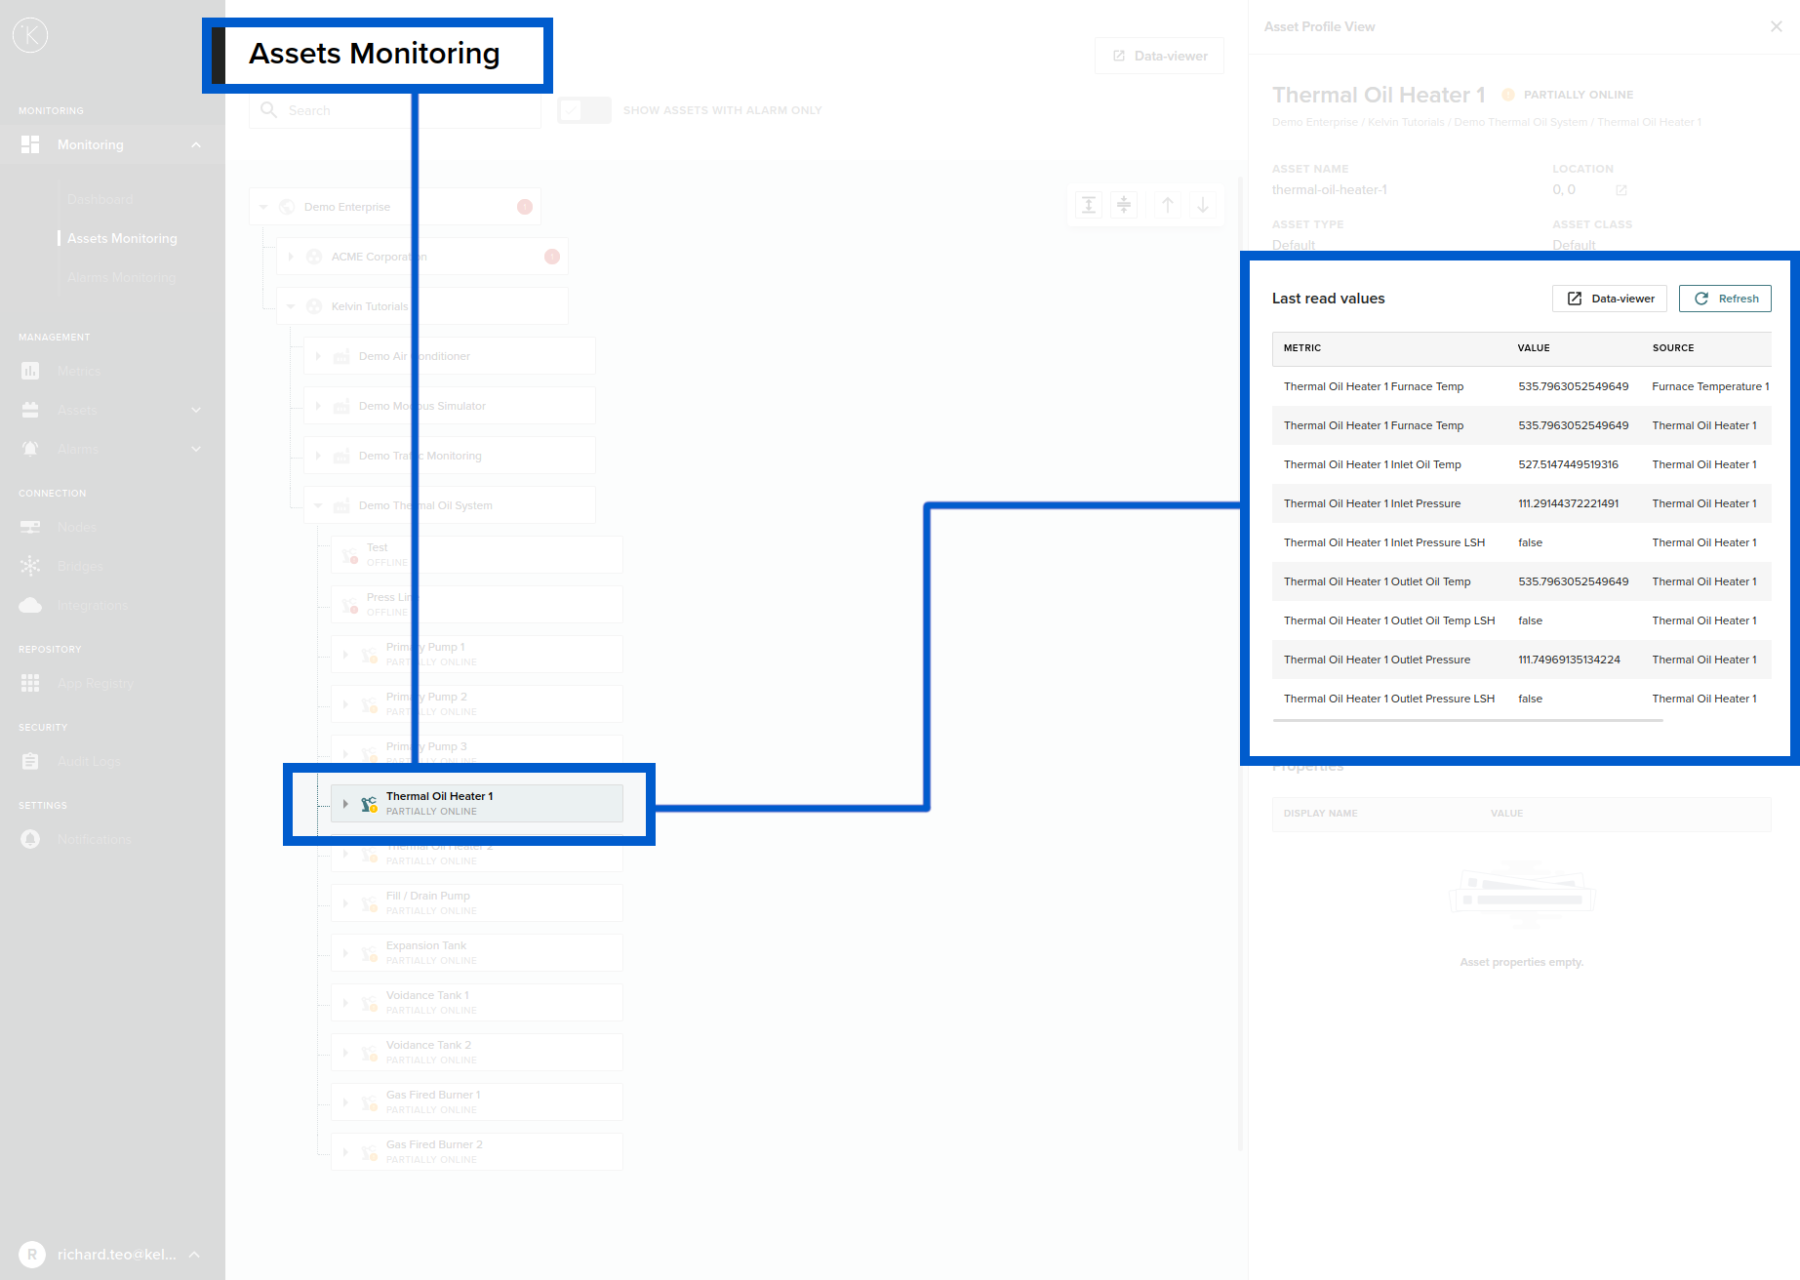Click the scroll-to-top arrow icon
This screenshot has height=1280, width=1800.
[x=1167, y=205]
